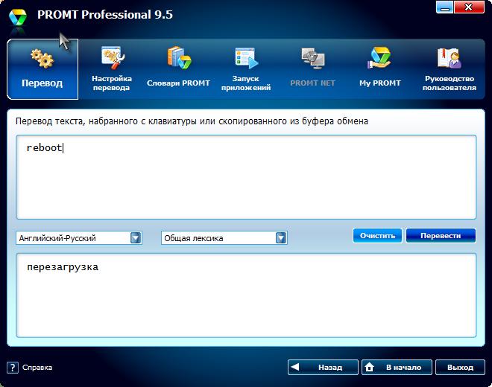Go back with the Назад button
The image size is (492, 387).
[323, 367]
